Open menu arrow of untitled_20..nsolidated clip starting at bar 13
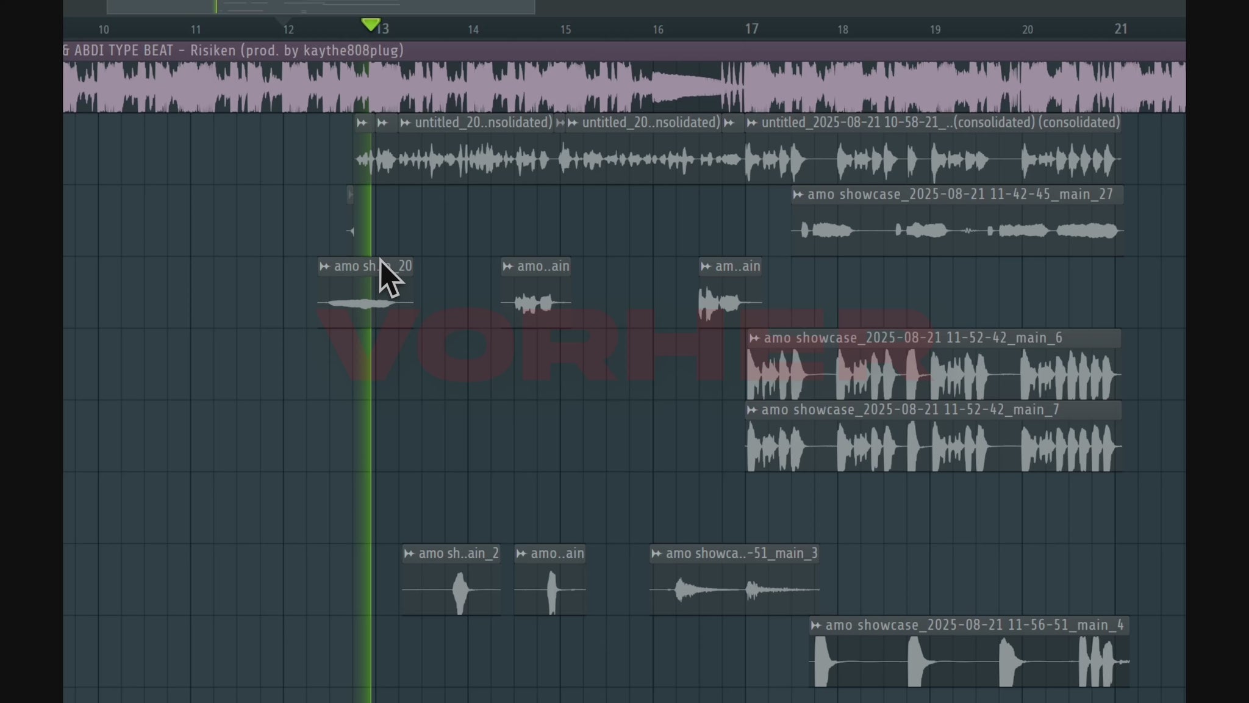This screenshot has height=703, width=1249. (406, 123)
